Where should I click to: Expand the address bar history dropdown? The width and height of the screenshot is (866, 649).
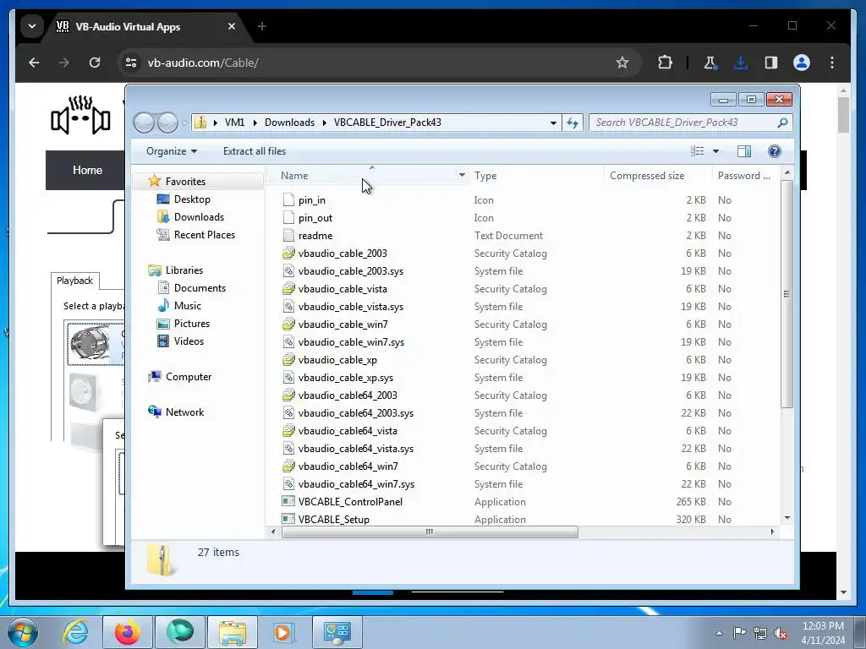[553, 123]
